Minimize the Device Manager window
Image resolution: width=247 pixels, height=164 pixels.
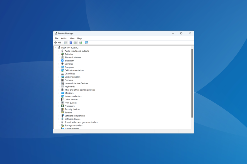tap(173, 33)
